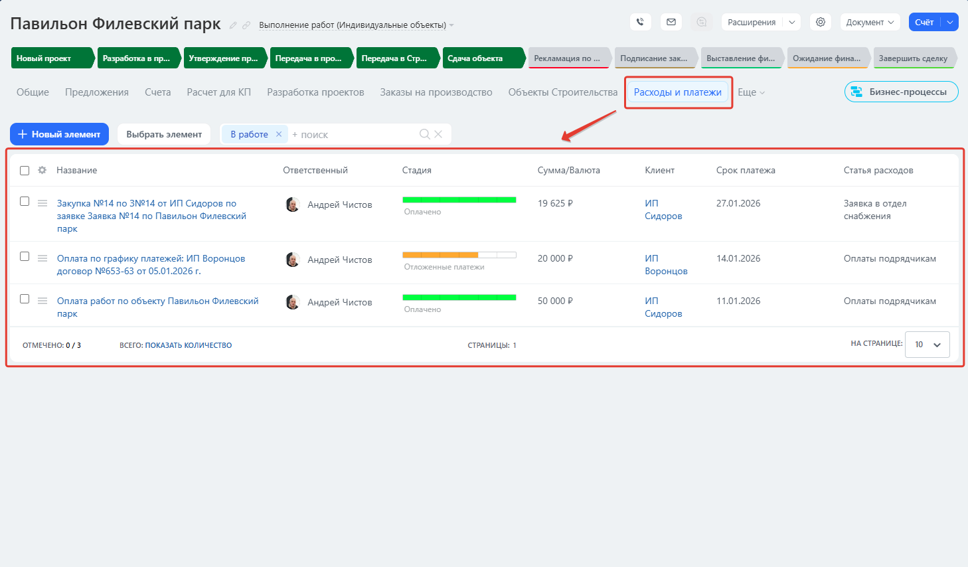Click ПОКАЗАТЬ КОЛИЧЕСТВО link
968x567 pixels.
click(189, 345)
